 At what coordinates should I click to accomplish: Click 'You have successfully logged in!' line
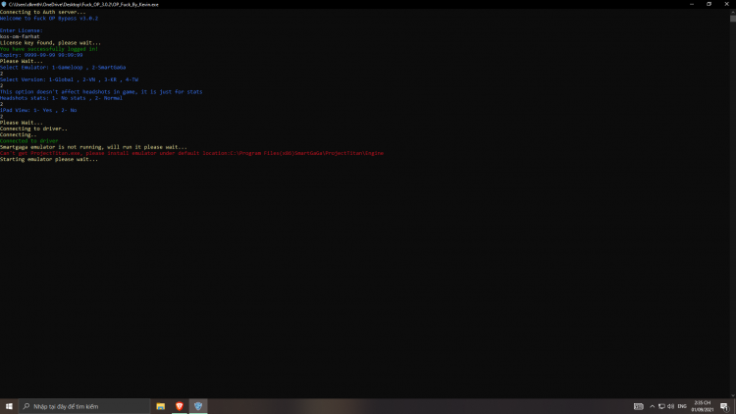click(49, 49)
